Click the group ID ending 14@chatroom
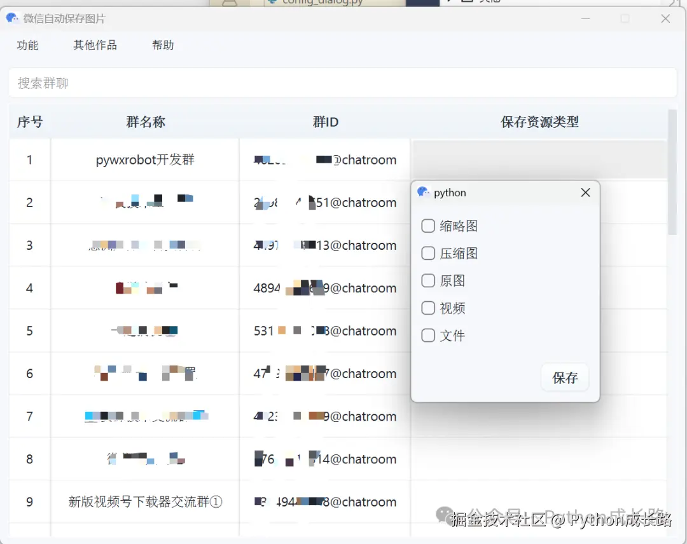 [324, 459]
